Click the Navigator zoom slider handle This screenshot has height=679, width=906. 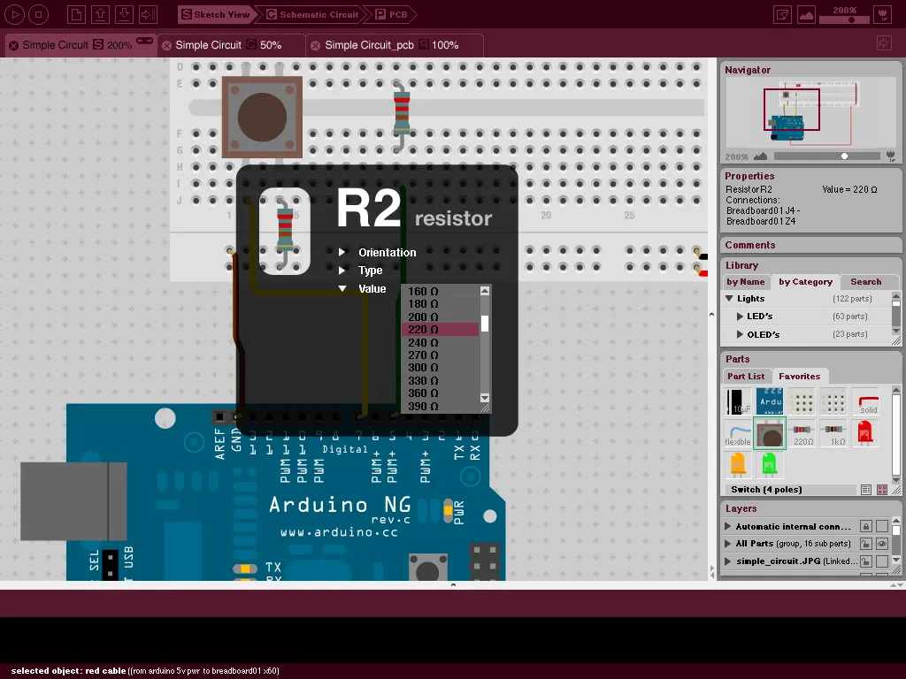(844, 156)
